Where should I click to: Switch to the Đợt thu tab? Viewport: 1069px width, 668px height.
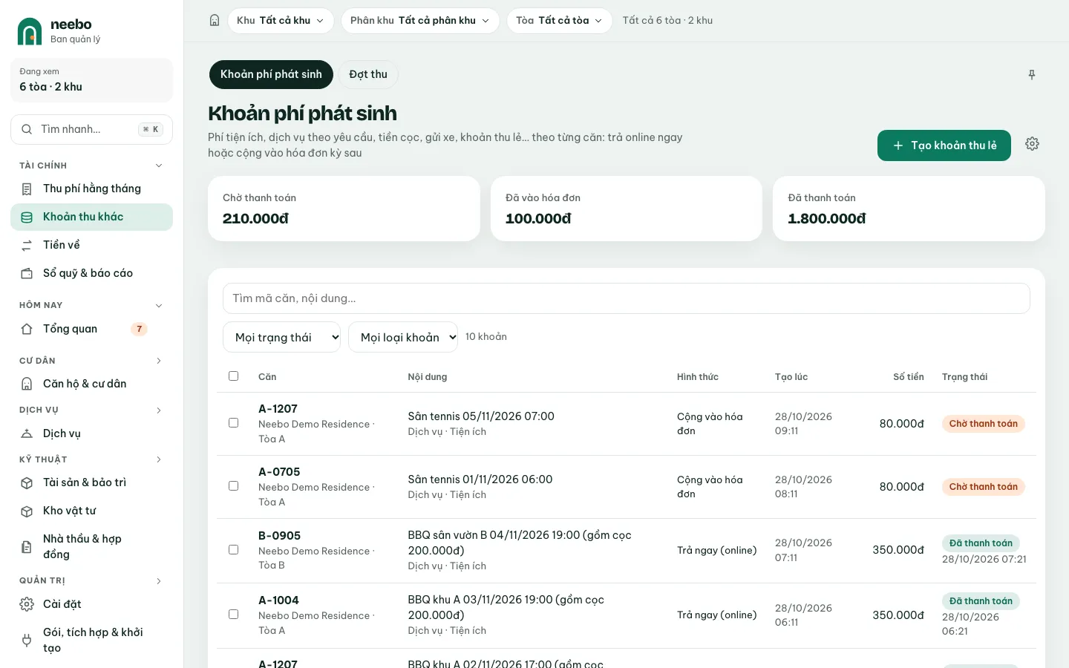coord(368,74)
